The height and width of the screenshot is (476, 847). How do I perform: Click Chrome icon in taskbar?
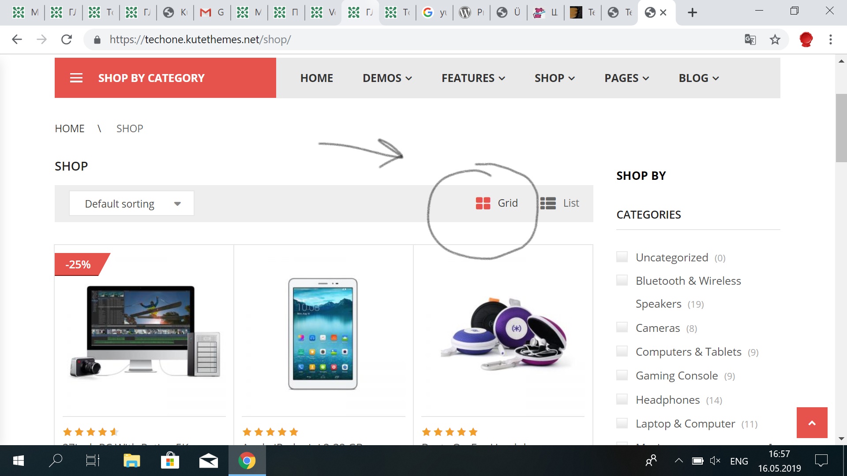click(x=247, y=461)
